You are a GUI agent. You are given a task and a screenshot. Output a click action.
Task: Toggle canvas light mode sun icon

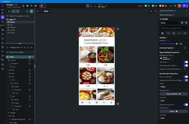(x=151, y=11)
